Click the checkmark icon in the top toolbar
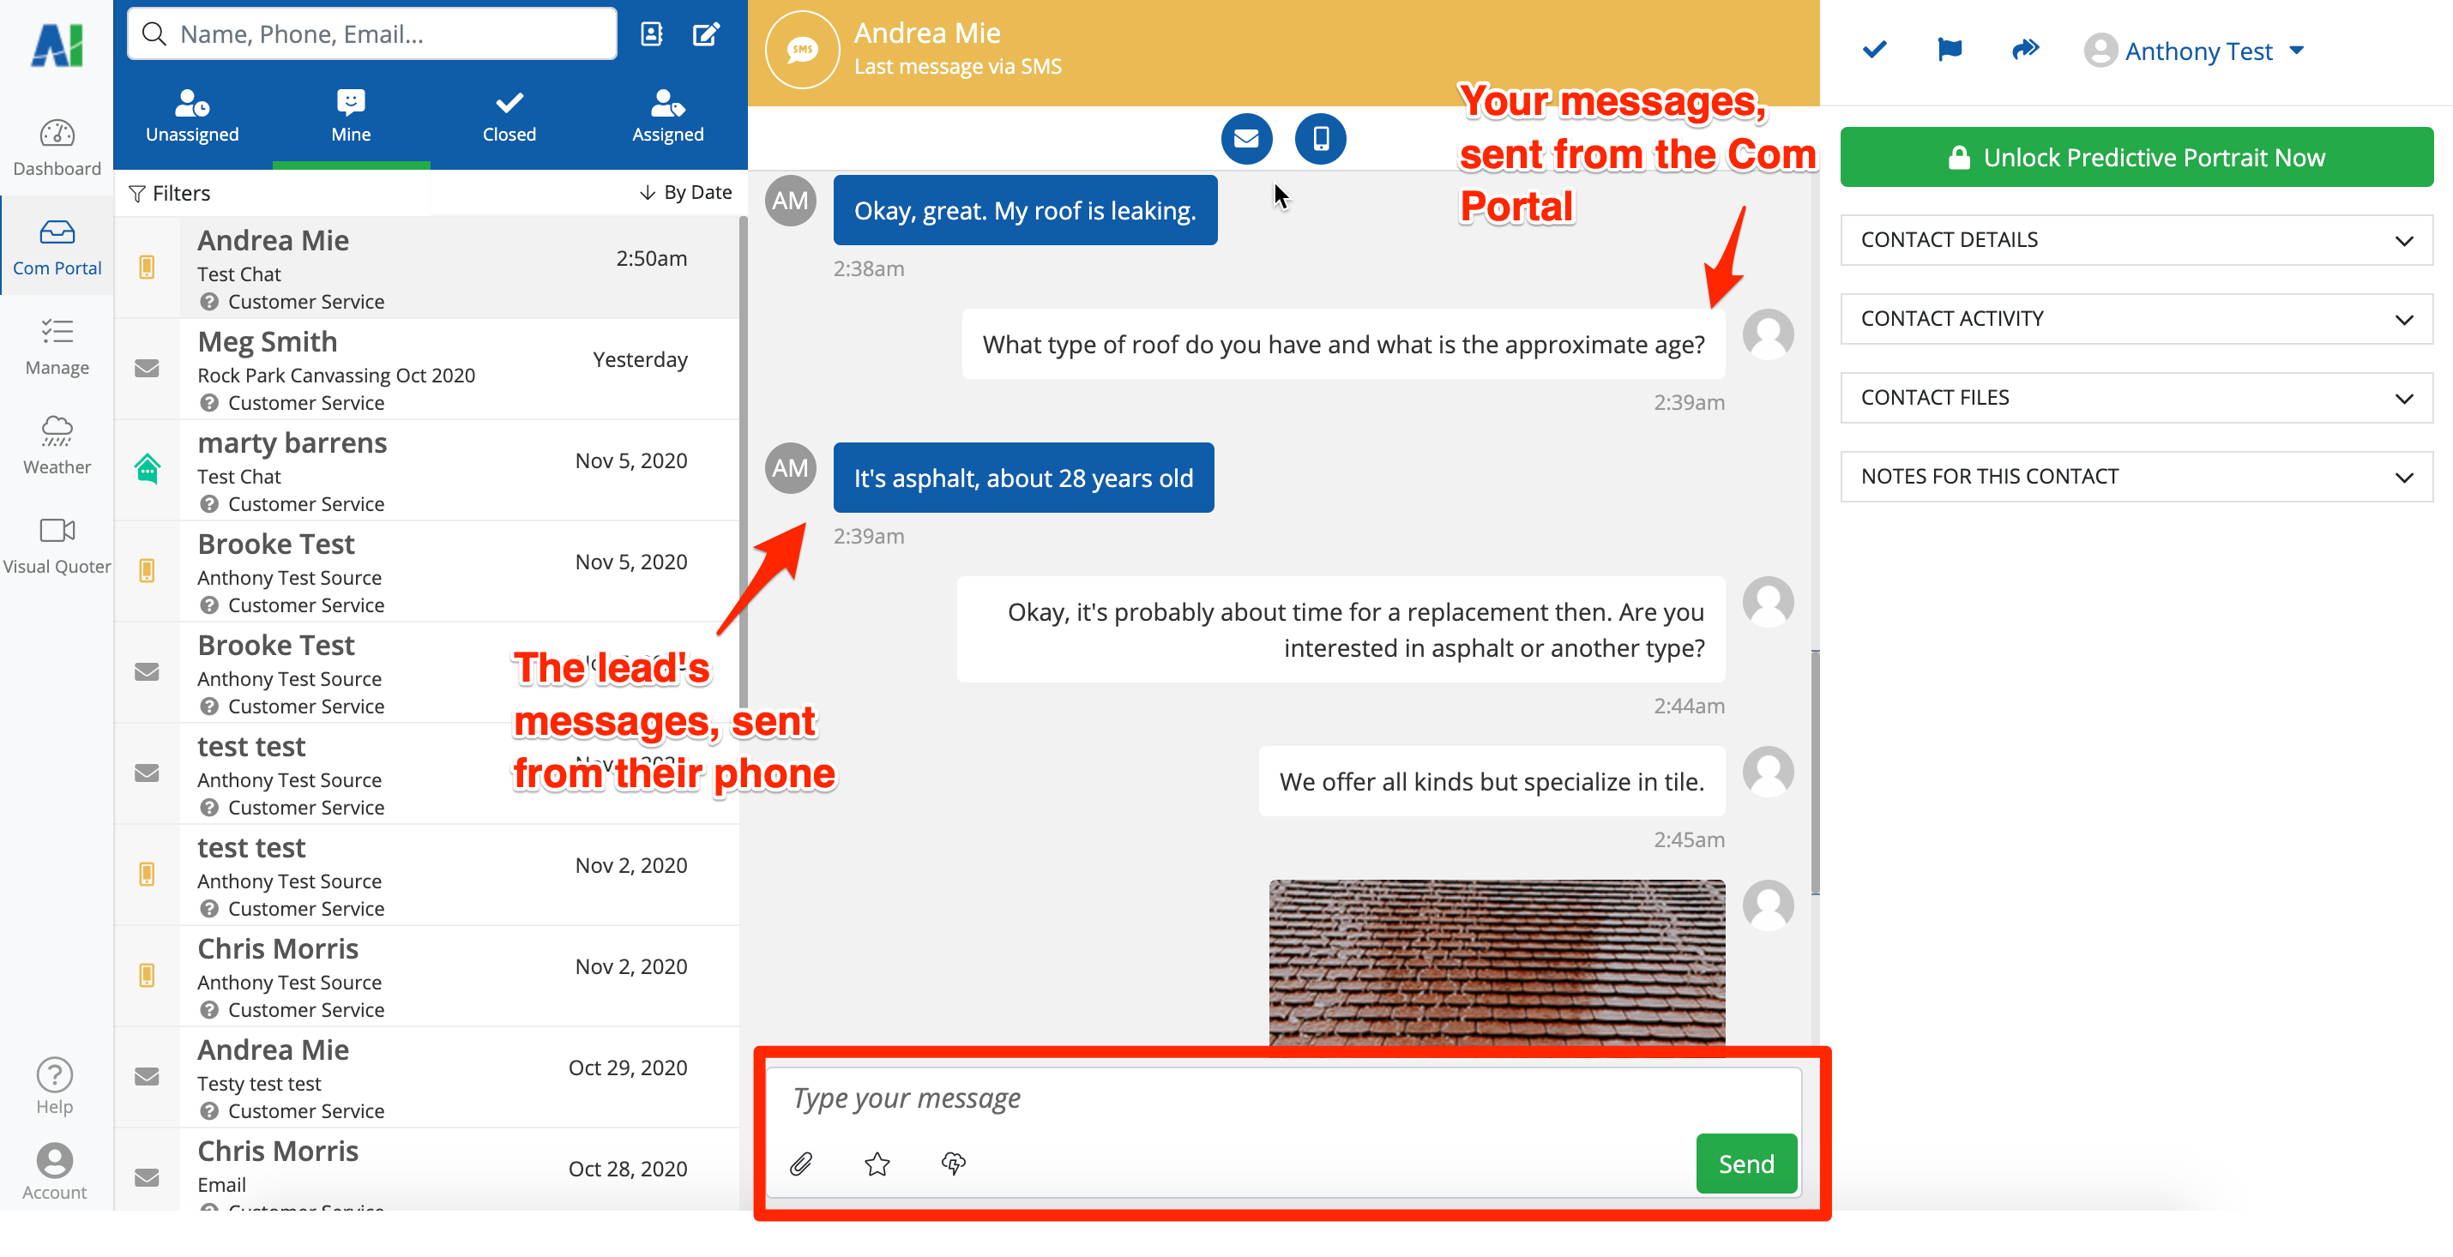Screen dimensions: 2453x1257 [x=1873, y=50]
